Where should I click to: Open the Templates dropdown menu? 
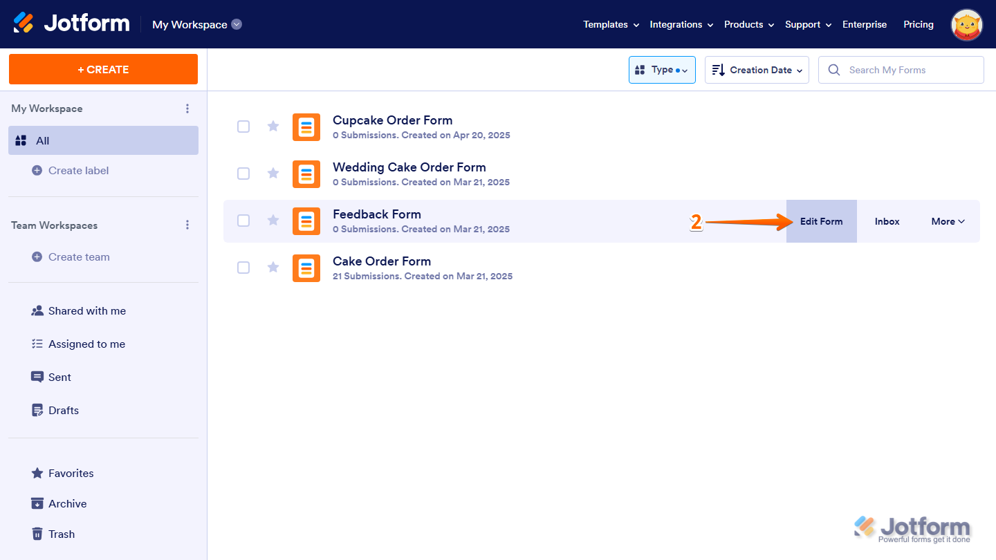[x=611, y=24]
